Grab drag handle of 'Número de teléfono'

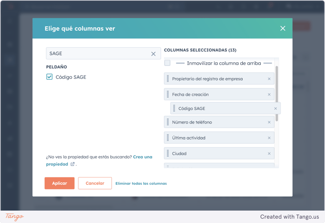pos(168,122)
